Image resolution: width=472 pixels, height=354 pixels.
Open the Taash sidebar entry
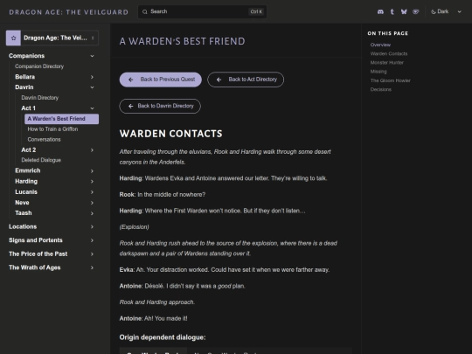(24, 213)
